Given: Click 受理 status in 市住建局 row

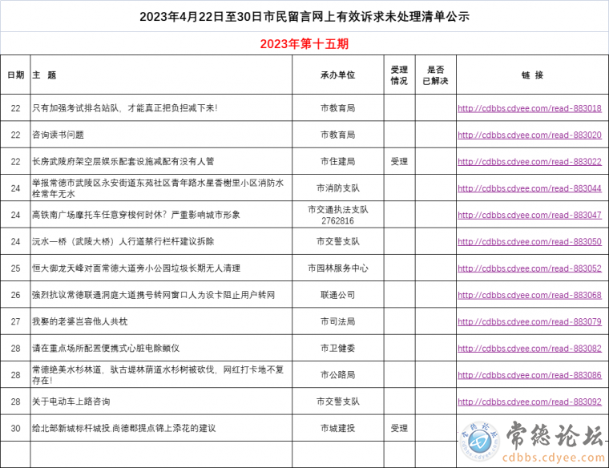Looking at the screenshot, I should click(x=399, y=161).
